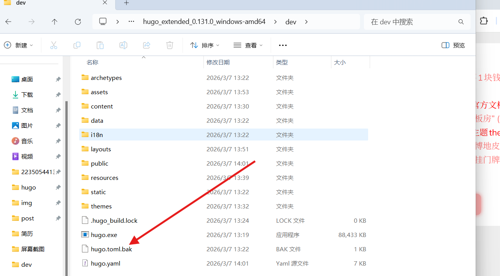Navigate back to previous folder

(9, 22)
